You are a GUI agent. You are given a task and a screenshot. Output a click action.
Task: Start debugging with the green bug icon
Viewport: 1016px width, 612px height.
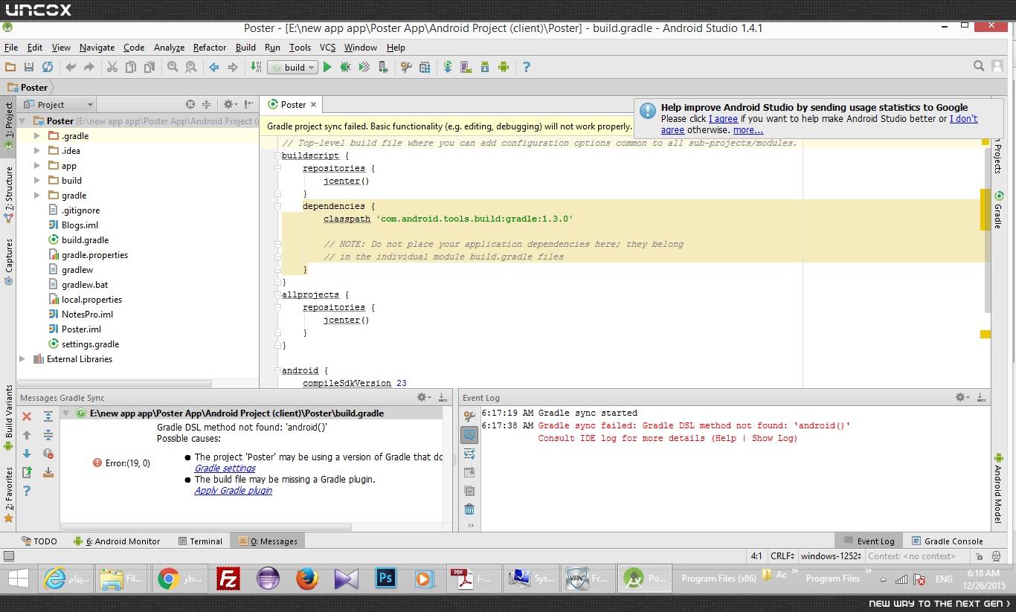point(346,67)
